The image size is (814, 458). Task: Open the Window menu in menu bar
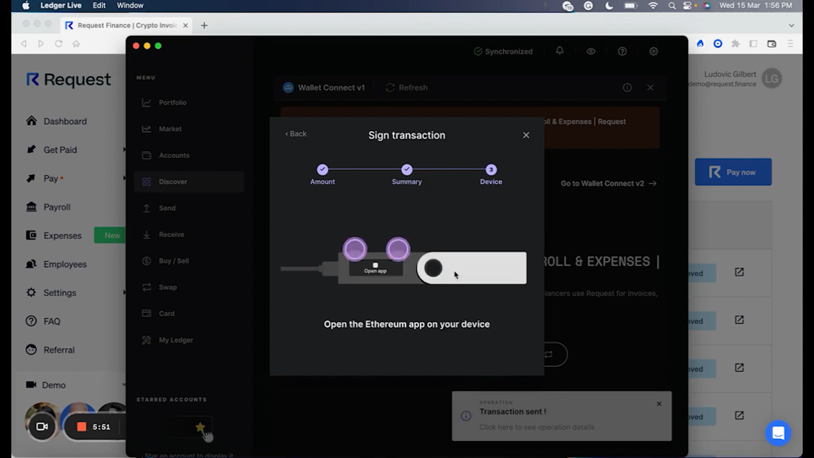pyautogui.click(x=130, y=6)
